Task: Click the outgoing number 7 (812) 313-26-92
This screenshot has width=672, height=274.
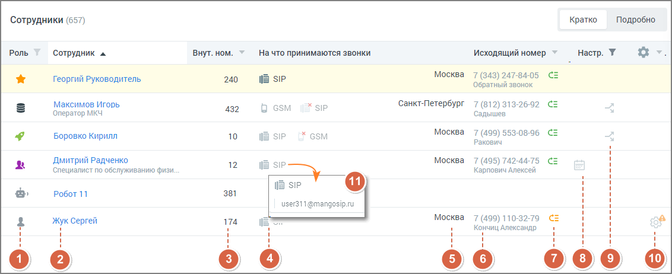Action: [x=506, y=104]
